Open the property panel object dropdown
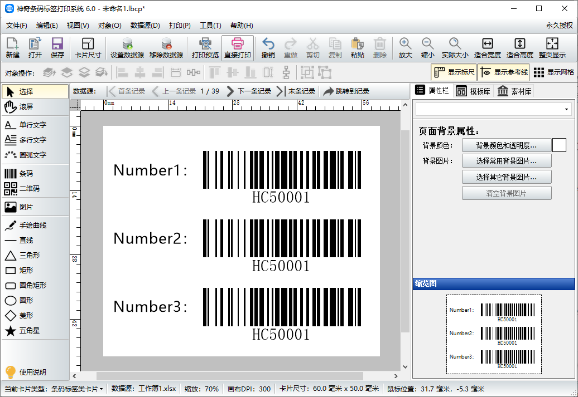Viewport: 578px width, 397px height. [x=494, y=109]
